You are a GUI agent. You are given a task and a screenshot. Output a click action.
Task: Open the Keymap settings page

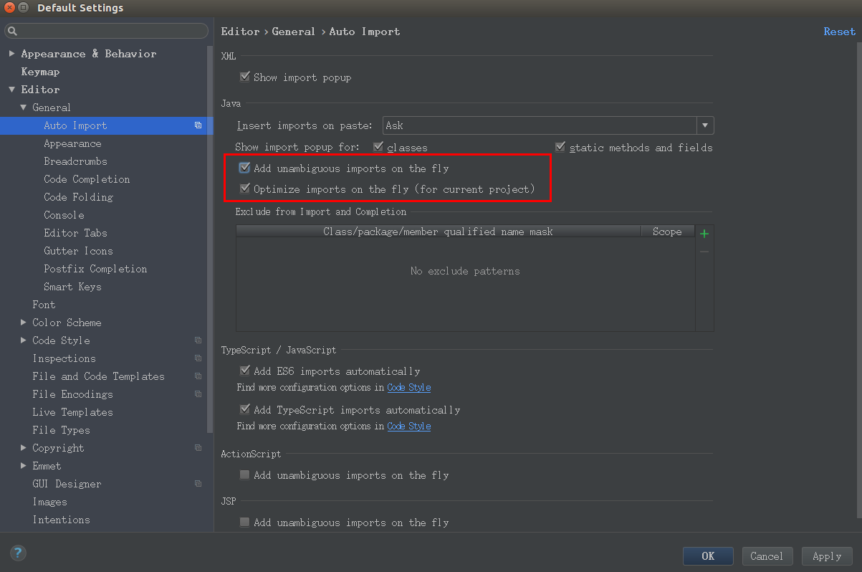(x=40, y=72)
